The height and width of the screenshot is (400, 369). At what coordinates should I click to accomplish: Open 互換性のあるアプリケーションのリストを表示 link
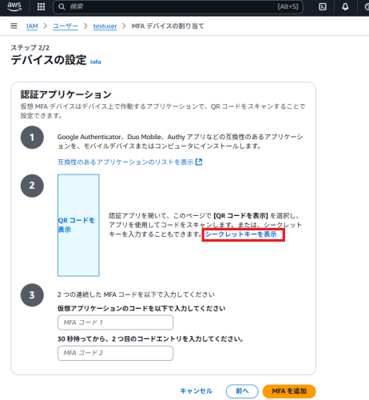click(x=125, y=162)
